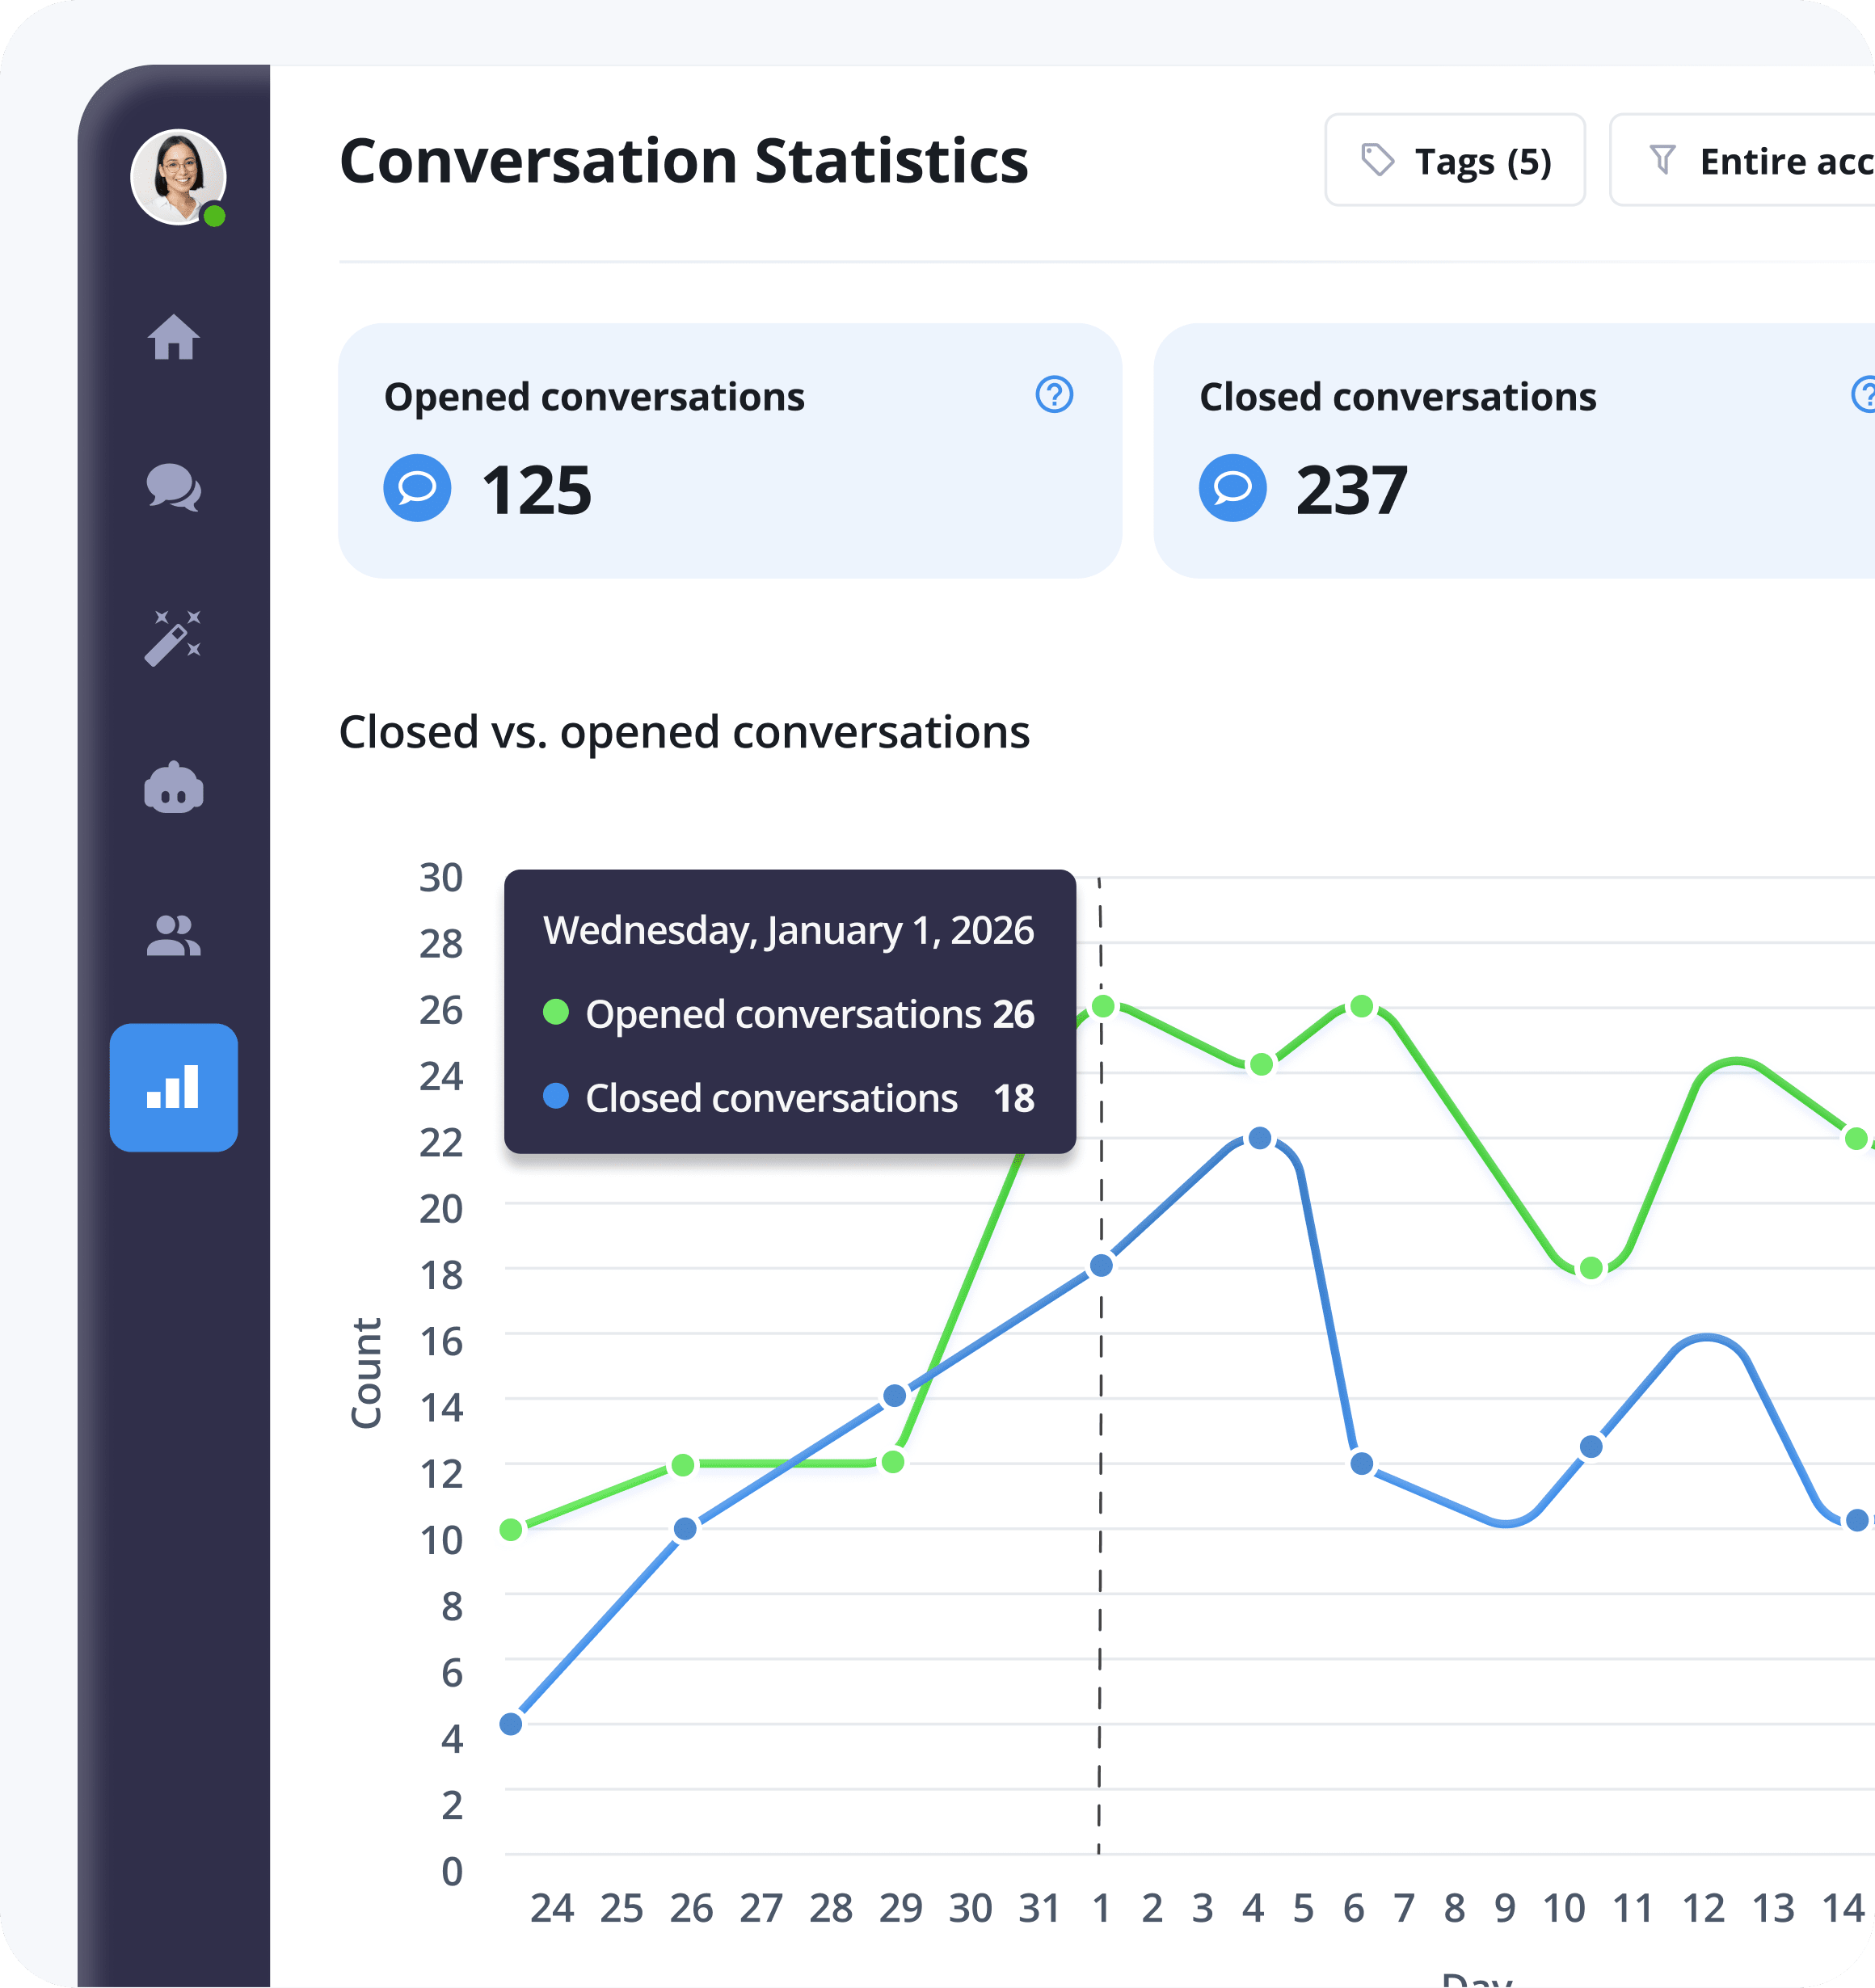This screenshot has width=1875, height=1988.
Task: Click the funnel icon in the Entire account filter
Action: [x=1663, y=160]
